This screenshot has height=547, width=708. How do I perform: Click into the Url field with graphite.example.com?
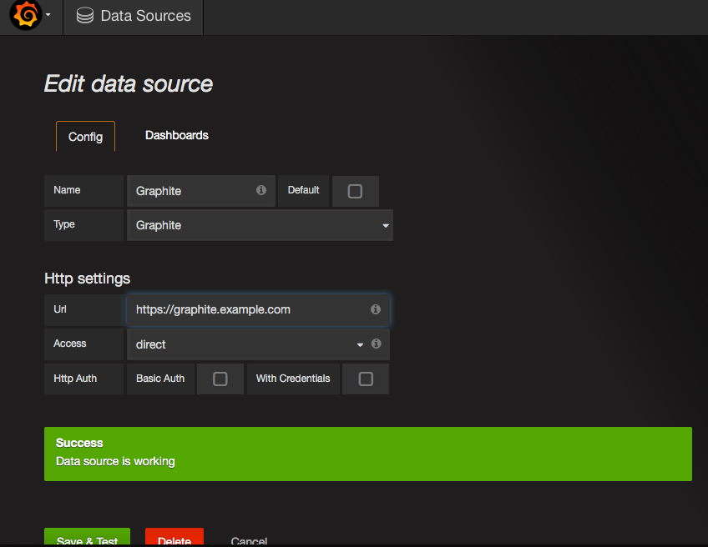pyautogui.click(x=258, y=310)
